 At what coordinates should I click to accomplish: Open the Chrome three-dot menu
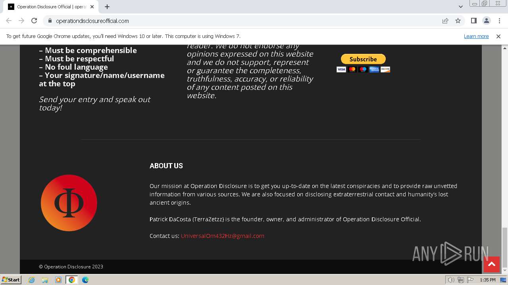pyautogui.click(x=499, y=21)
